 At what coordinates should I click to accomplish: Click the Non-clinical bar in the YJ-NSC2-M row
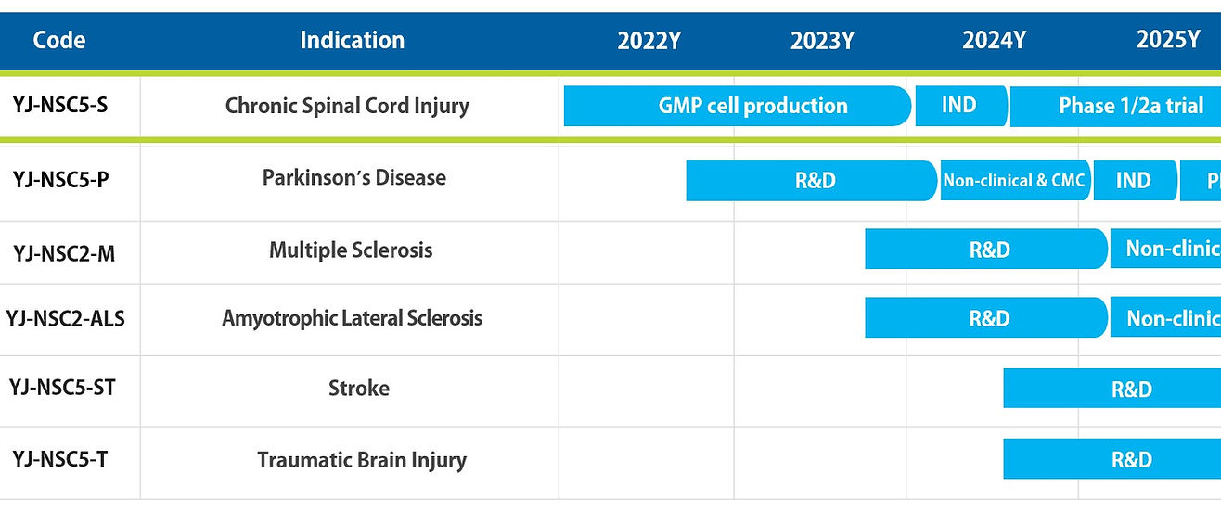point(1165,249)
